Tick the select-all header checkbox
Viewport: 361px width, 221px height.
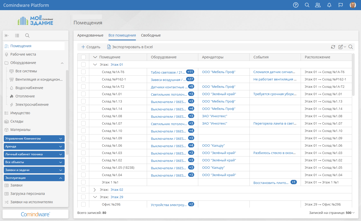[83, 57]
